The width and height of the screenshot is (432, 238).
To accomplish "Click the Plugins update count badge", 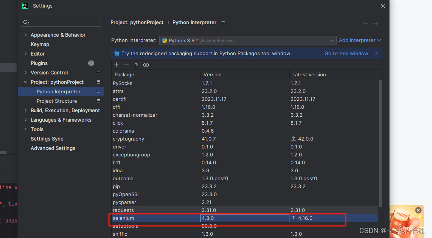I will 91,63.
